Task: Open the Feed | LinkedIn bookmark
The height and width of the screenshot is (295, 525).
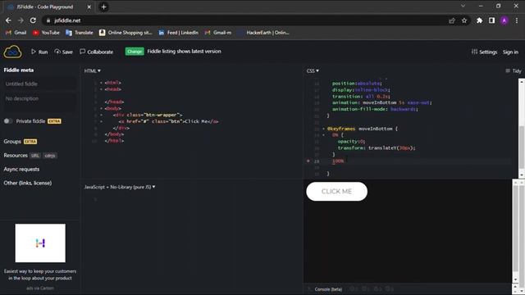Action: click(x=178, y=33)
